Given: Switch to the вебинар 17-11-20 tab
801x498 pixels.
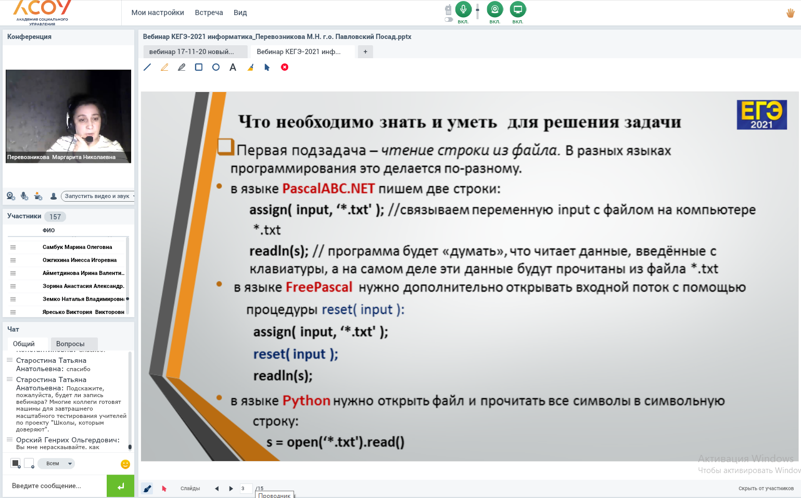Looking at the screenshot, I should click(x=194, y=51).
